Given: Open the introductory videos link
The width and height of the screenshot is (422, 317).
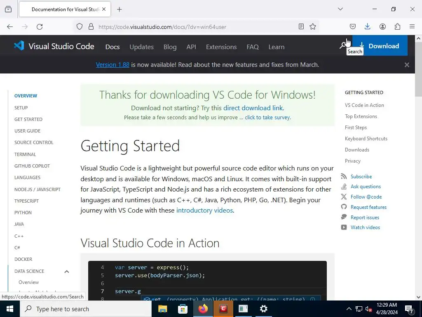Looking at the screenshot, I should [x=204, y=210].
